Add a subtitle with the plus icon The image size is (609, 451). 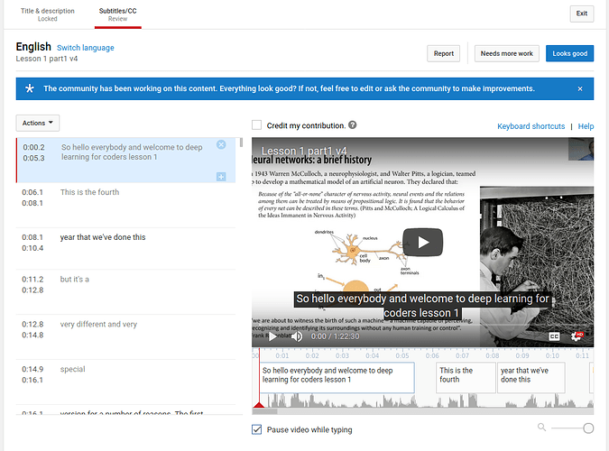point(222,176)
